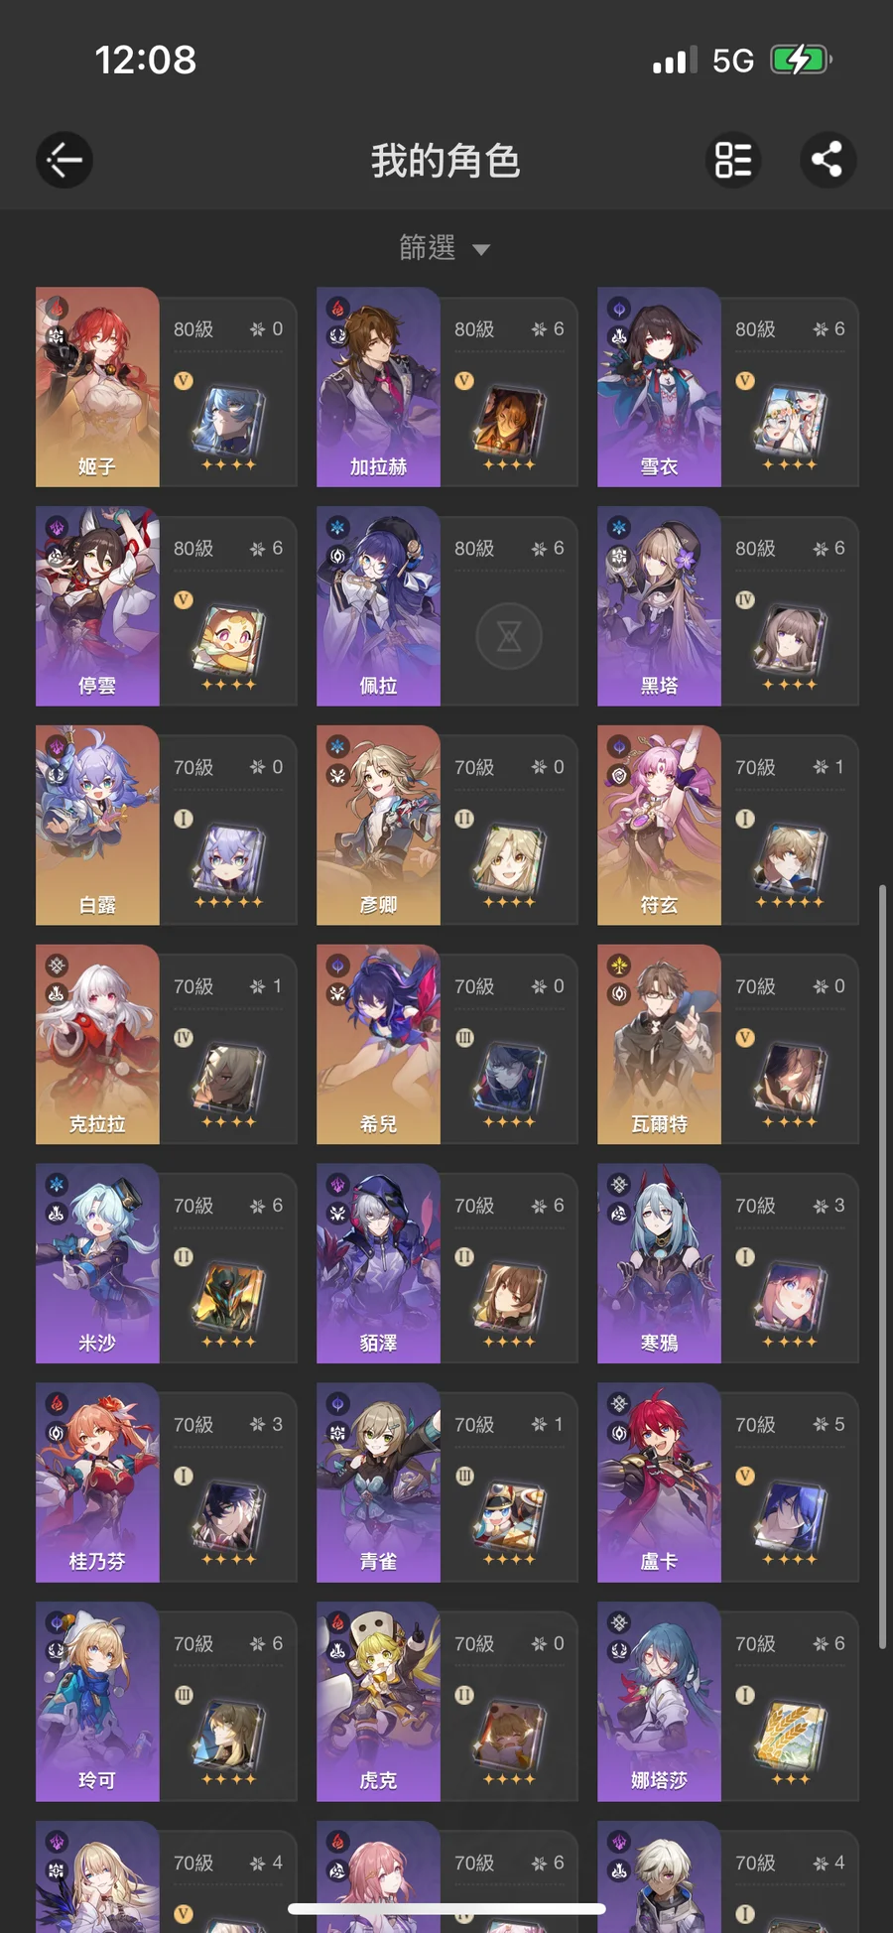Select the 克拉拉 character card
Viewport: 893px width, 1933px height.
tap(166, 1044)
